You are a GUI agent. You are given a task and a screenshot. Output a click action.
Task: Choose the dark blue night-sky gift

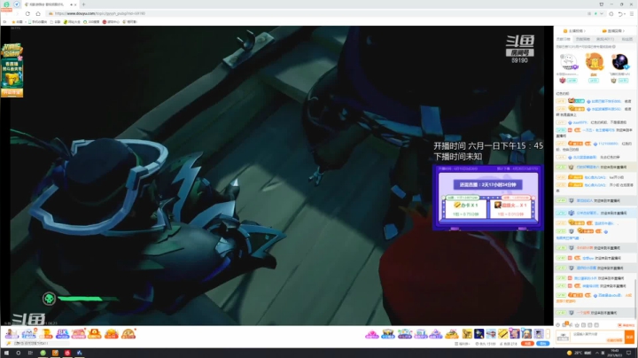(478, 334)
